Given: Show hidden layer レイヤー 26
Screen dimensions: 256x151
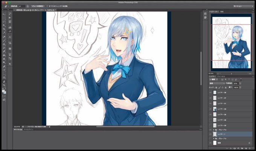Looking at the screenshot, I should [x=210, y=120].
